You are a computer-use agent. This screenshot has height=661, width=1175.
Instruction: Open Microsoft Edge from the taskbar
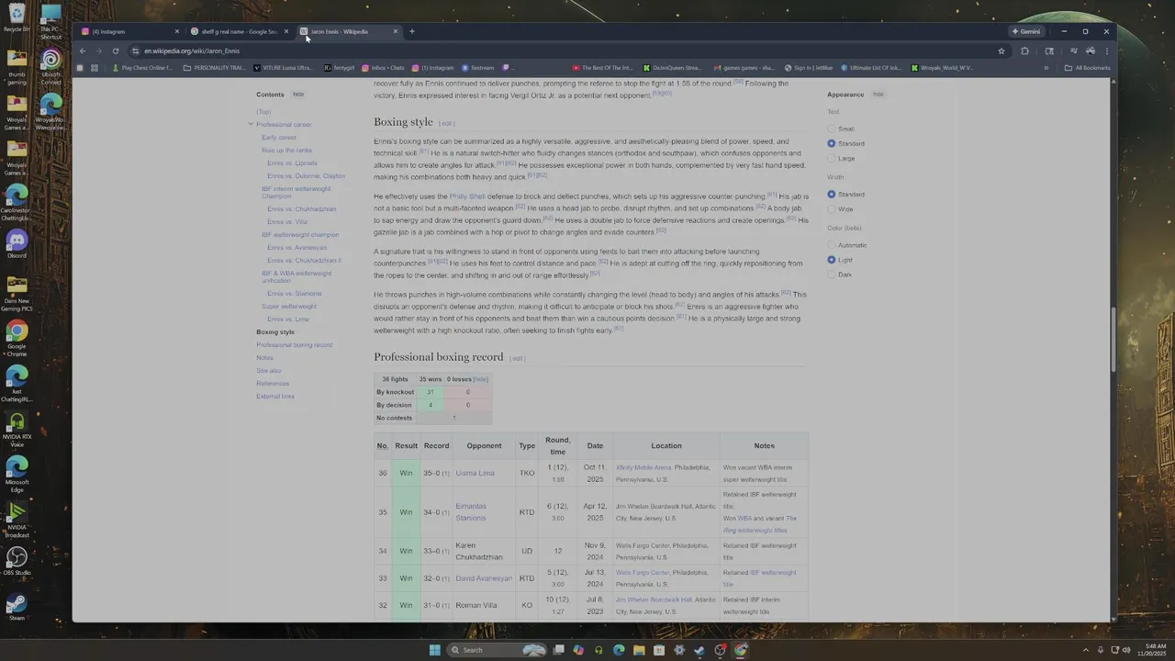coord(619,650)
